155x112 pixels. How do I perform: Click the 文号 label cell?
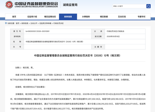point(17,47)
